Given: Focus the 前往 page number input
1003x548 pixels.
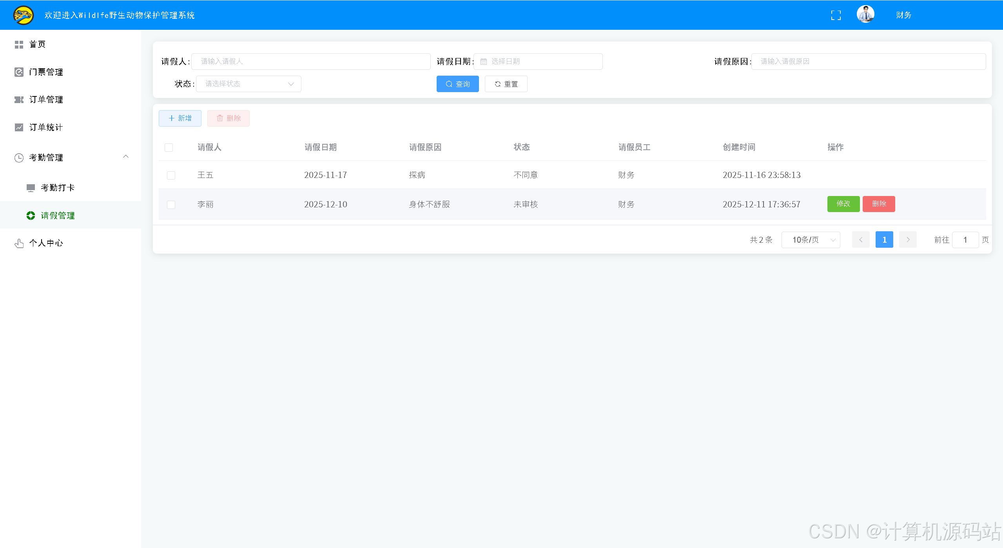Looking at the screenshot, I should coord(965,240).
